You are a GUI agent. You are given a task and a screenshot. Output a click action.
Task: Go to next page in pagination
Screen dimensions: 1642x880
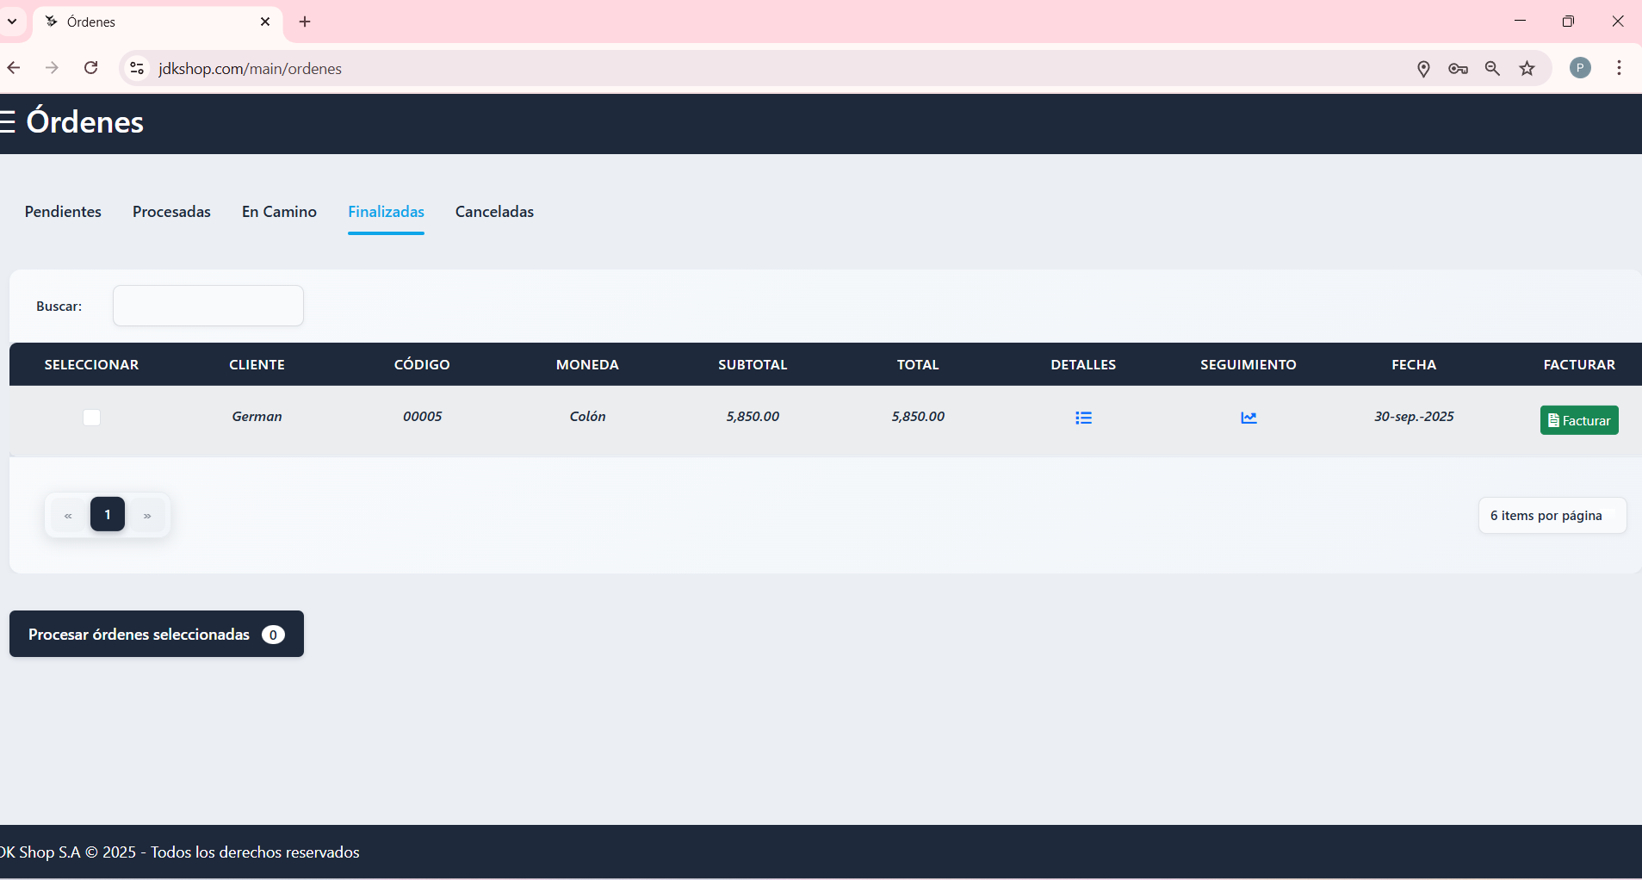click(147, 515)
